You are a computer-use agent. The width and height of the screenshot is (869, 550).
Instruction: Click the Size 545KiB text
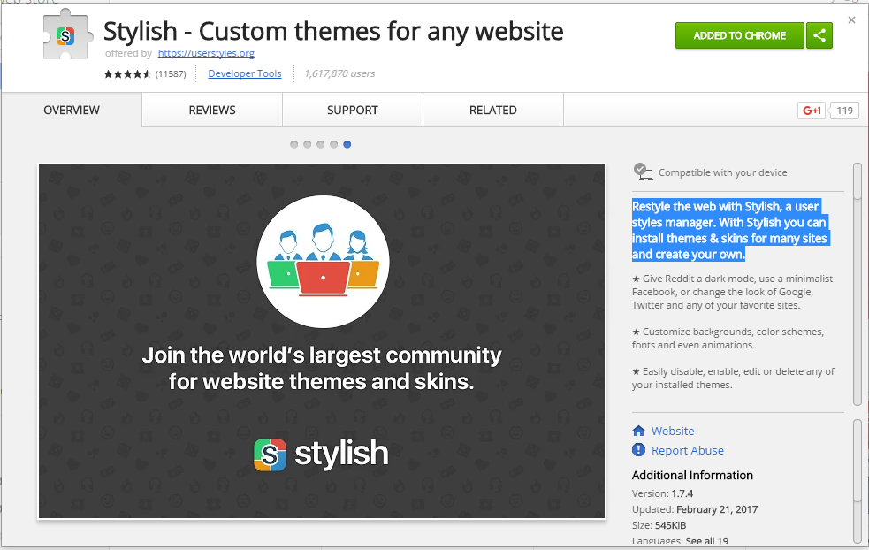click(659, 525)
